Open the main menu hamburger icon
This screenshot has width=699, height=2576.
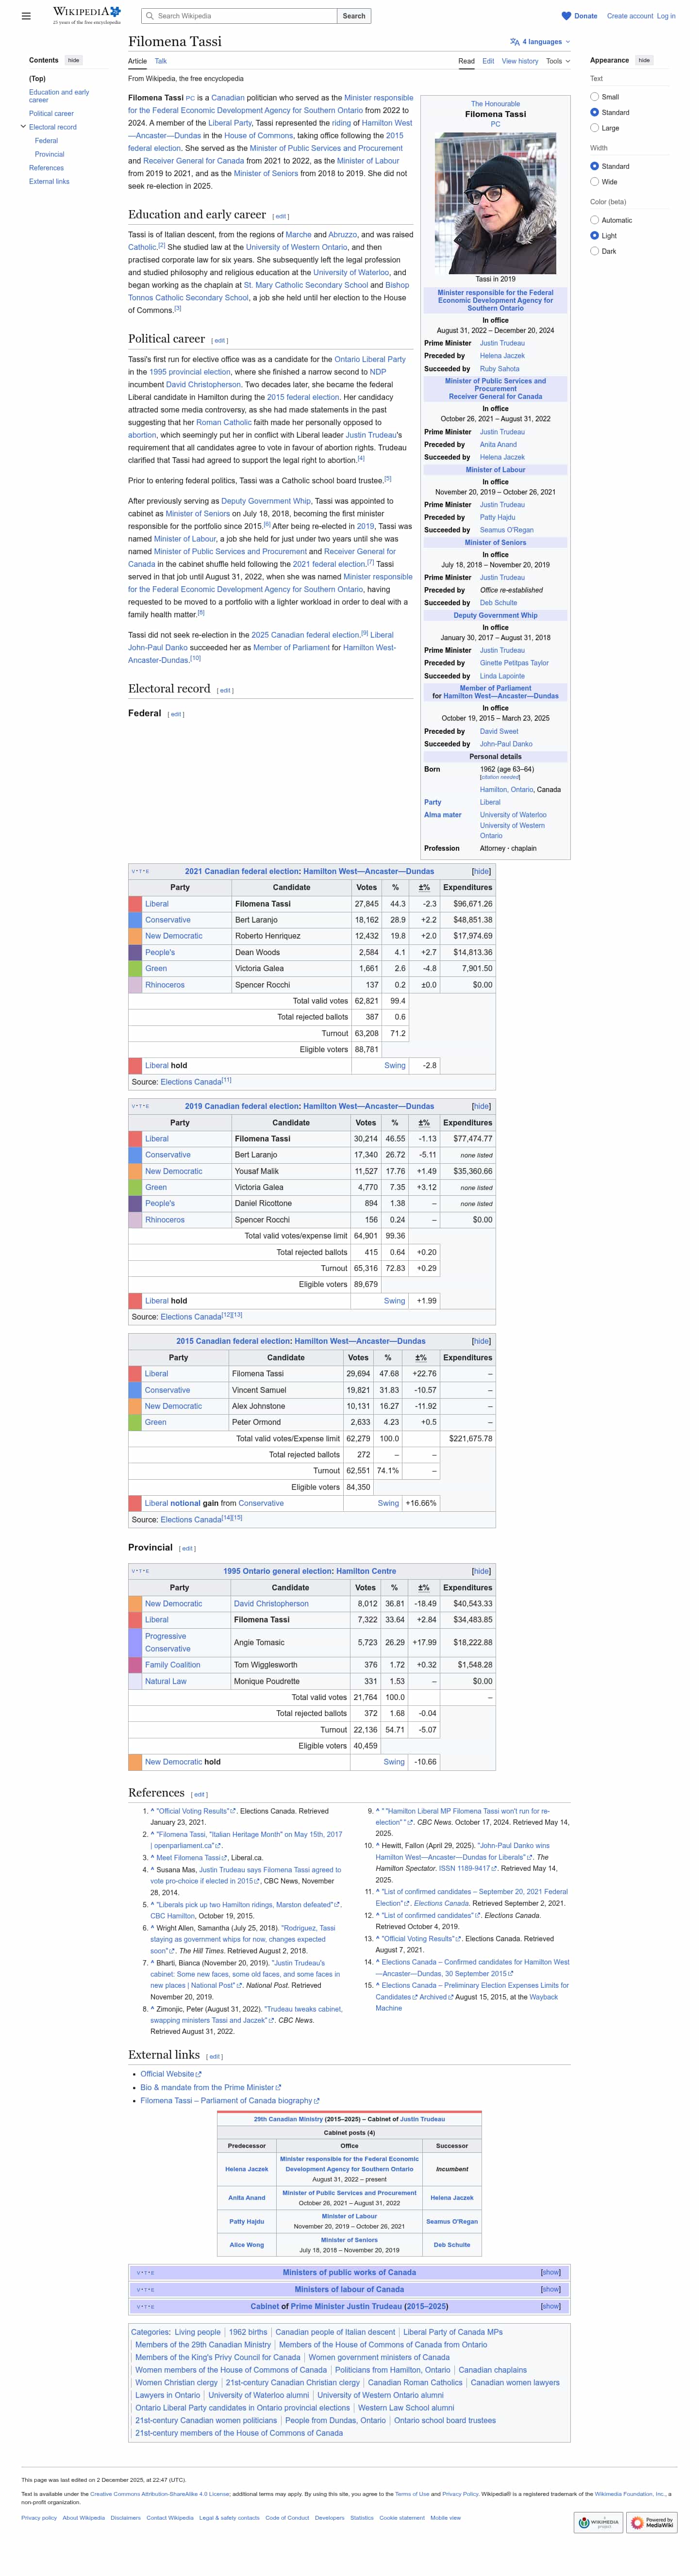coord(26,16)
